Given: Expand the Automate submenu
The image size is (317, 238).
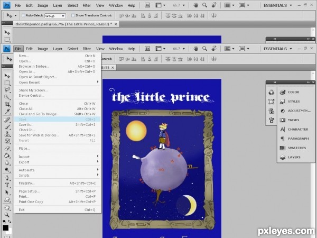Looking at the screenshot, I should (x=58, y=170).
